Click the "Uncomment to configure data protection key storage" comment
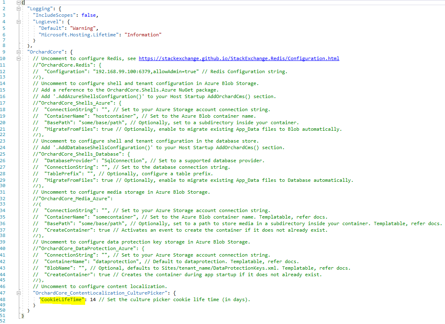445x324 pixels. (142, 242)
